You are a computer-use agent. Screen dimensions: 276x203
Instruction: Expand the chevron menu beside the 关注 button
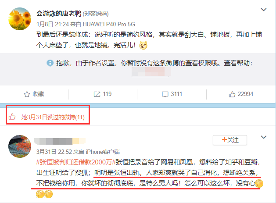point(264,137)
